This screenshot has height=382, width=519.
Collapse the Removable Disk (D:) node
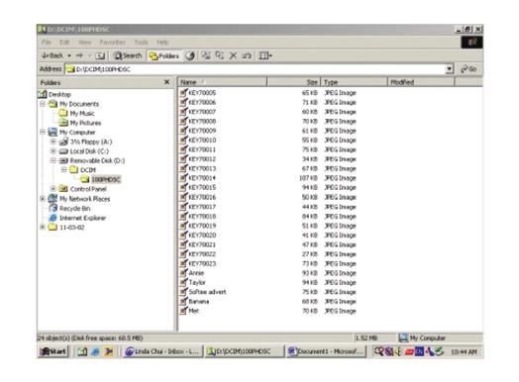[52, 160]
